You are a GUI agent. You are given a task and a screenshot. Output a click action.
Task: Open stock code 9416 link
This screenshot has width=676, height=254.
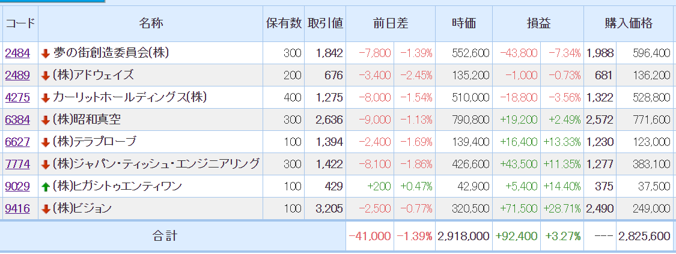(17, 209)
